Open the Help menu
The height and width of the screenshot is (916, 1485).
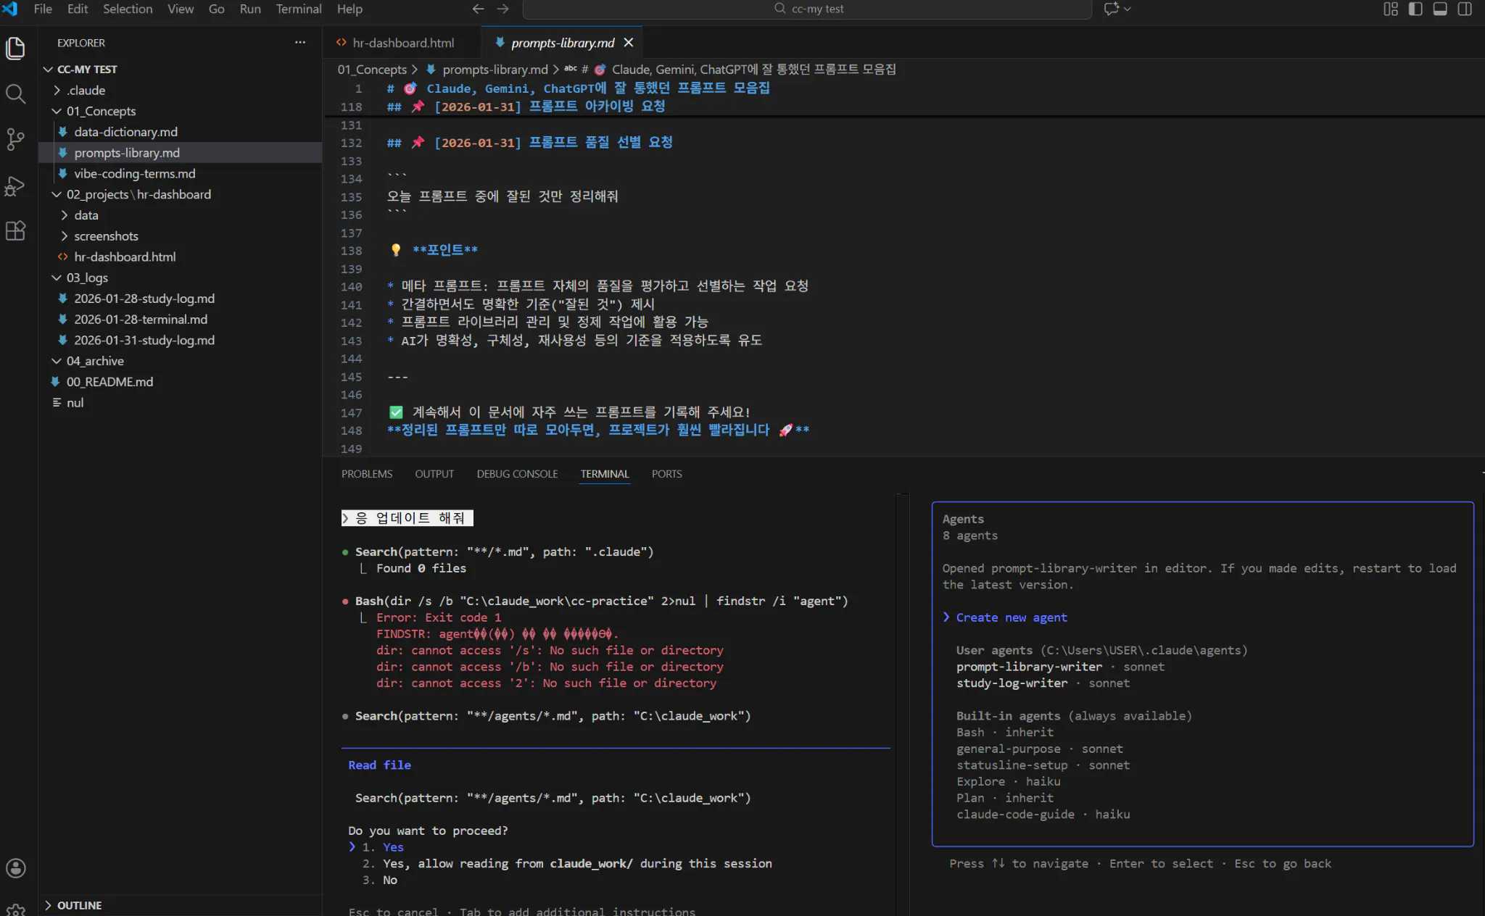pyautogui.click(x=349, y=9)
